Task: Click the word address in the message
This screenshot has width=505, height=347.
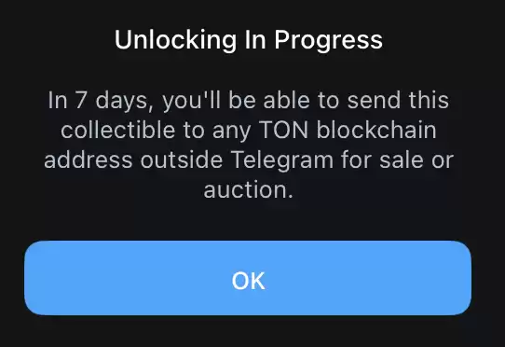Action: click(x=89, y=160)
